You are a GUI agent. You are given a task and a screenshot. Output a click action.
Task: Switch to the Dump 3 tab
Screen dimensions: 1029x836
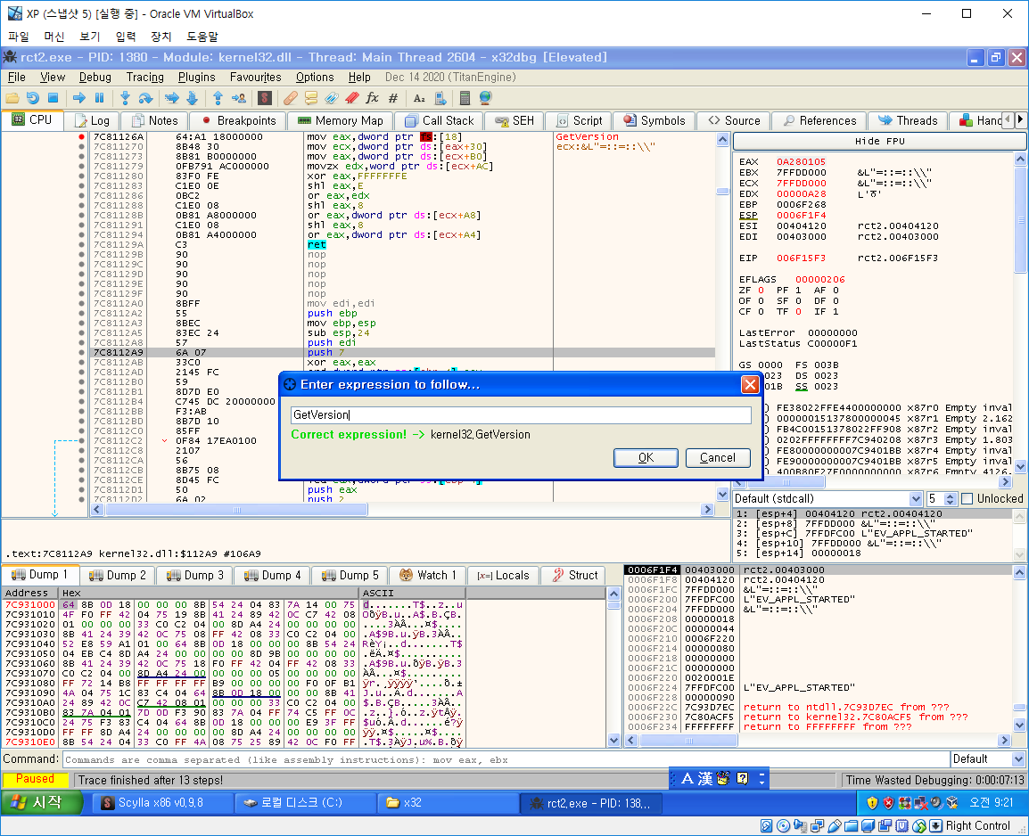pos(195,575)
